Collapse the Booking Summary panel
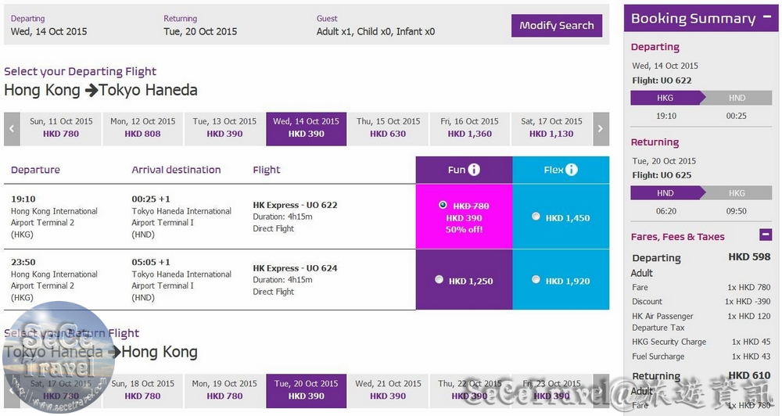 768,17
